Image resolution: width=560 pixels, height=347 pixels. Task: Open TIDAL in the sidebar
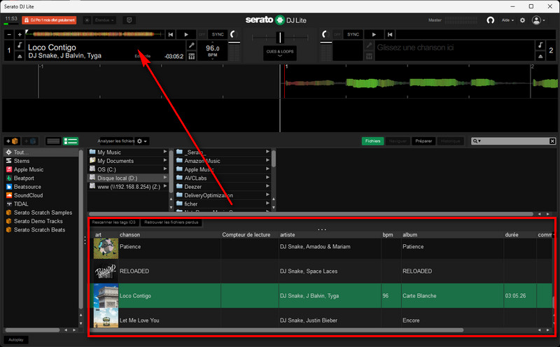click(x=41, y=204)
